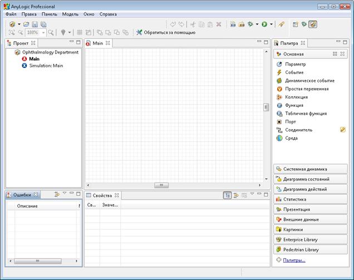Select the Параметр element in palette
Image resolution: width=354 pixels, height=280 pixels.
pos(294,65)
